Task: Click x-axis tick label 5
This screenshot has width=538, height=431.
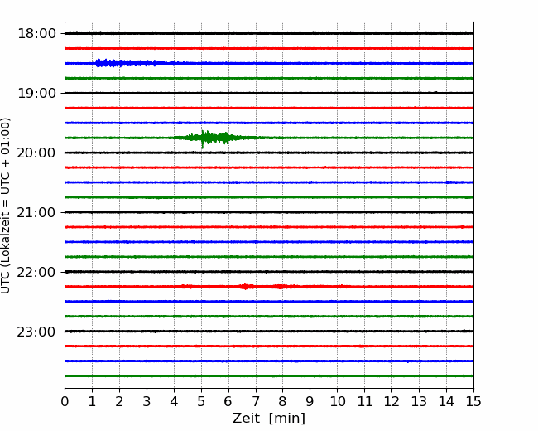Action: pyautogui.click(x=201, y=401)
